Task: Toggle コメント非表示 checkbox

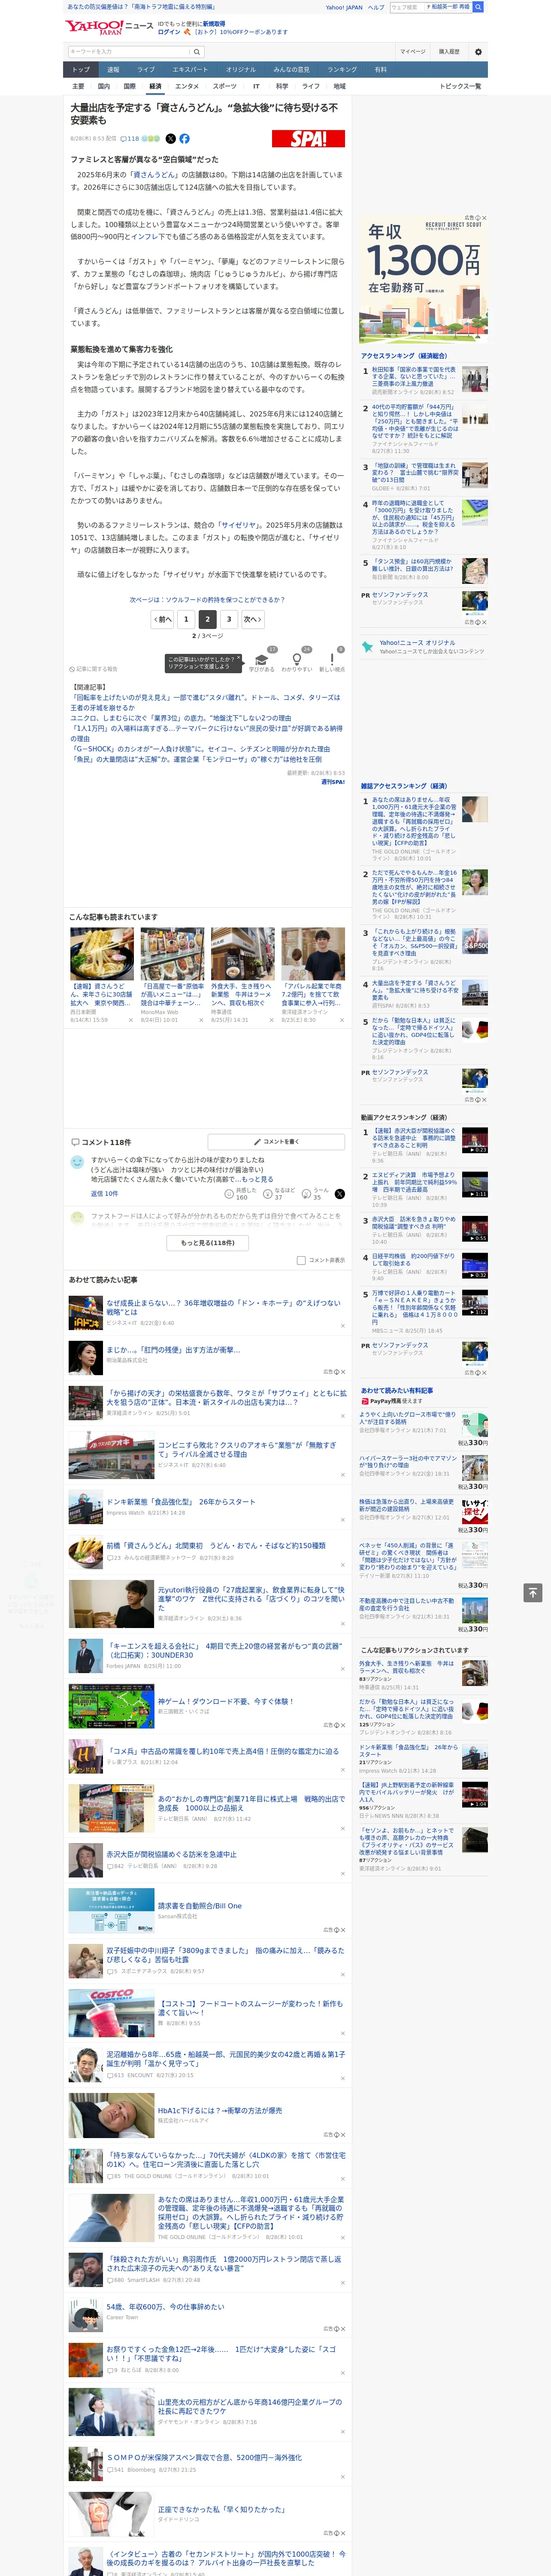Action: point(301,1260)
